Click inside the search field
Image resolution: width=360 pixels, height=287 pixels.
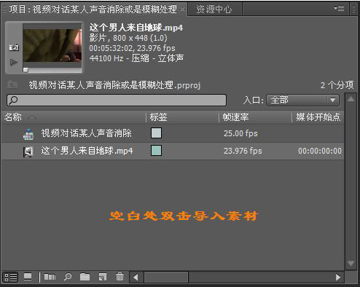117,101
